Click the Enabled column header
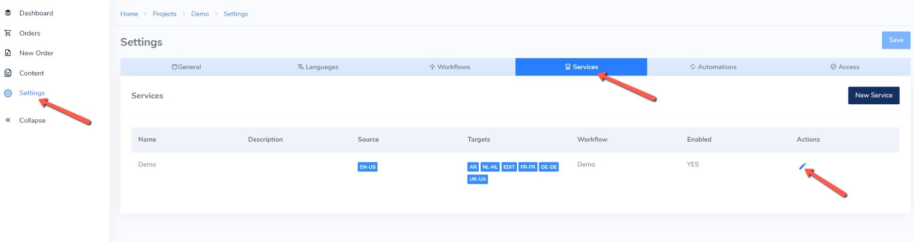The image size is (914, 242). coord(699,140)
